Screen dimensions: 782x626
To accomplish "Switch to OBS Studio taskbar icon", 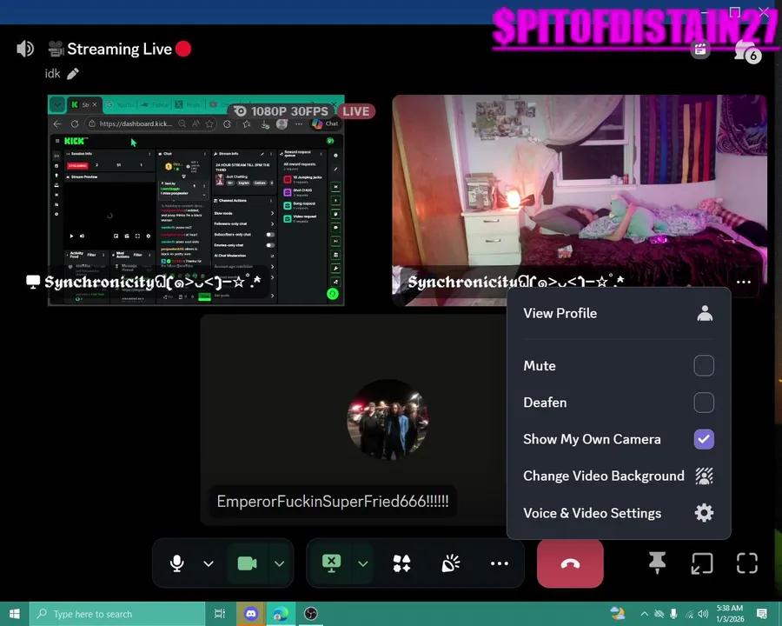I will (x=310, y=614).
